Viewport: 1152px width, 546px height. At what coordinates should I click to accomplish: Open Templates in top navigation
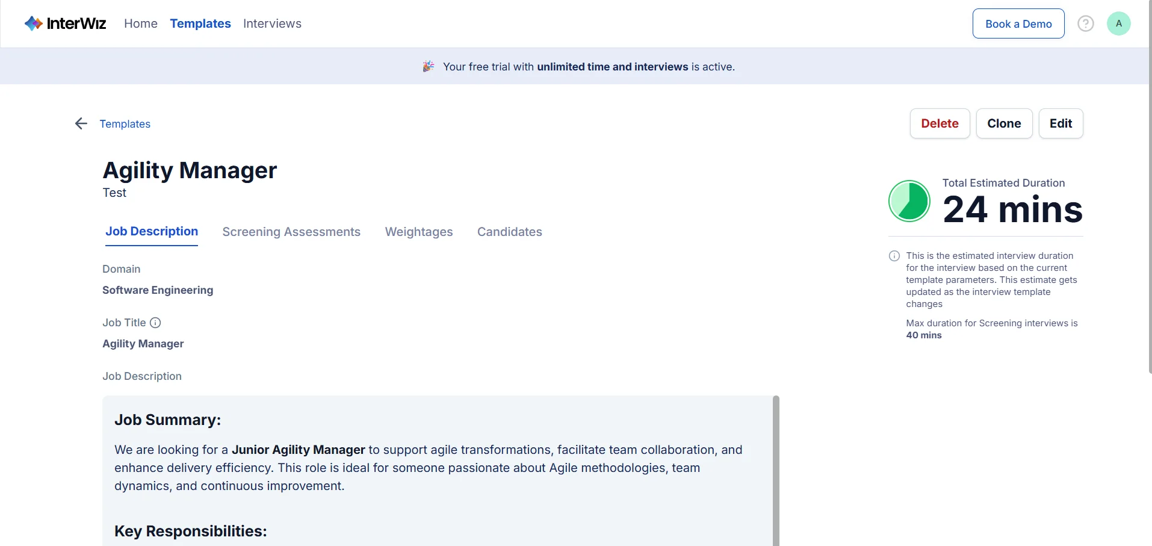click(200, 23)
